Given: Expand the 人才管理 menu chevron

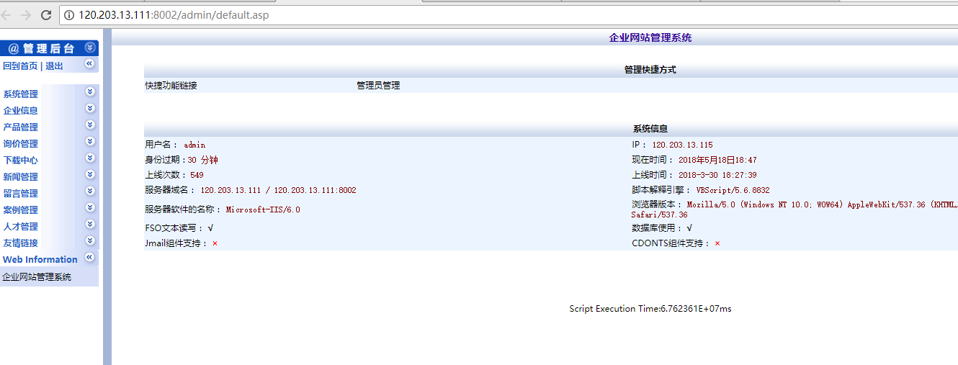Looking at the screenshot, I should click(90, 224).
